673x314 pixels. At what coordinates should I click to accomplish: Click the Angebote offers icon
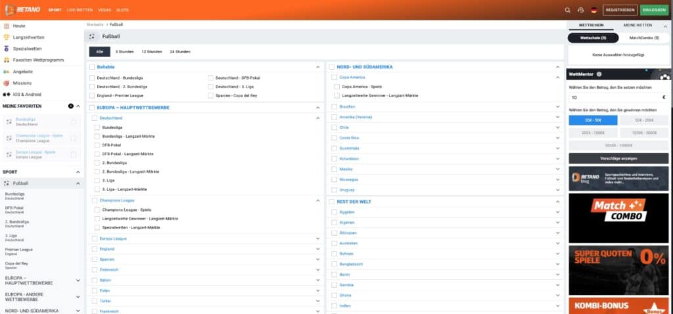point(7,72)
